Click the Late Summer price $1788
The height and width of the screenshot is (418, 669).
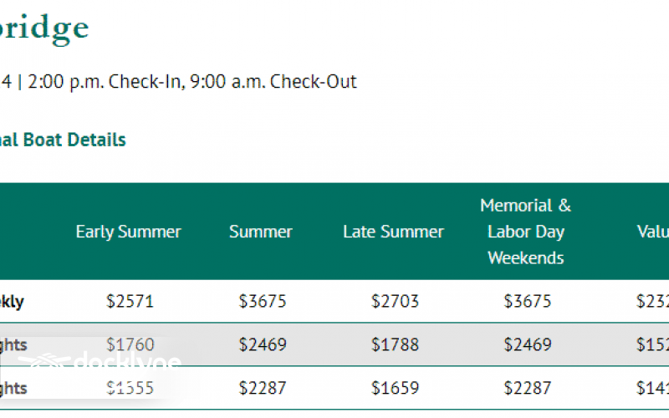coord(395,344)
